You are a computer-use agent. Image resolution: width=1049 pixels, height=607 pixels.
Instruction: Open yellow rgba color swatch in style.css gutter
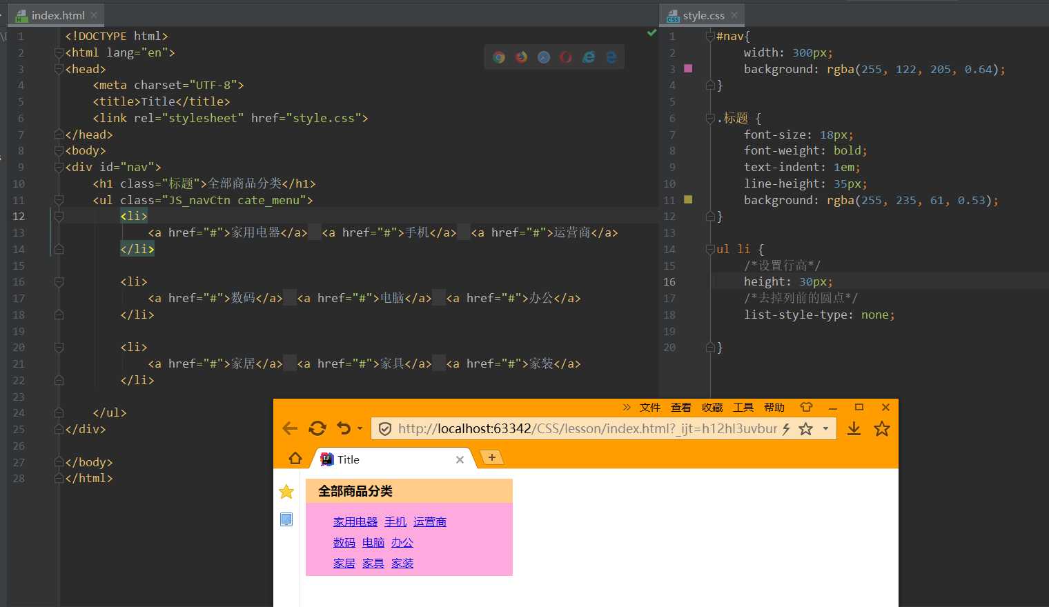pos(688,199)
